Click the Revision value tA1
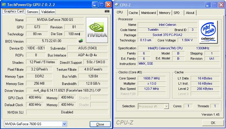Viewport: 226px width, 129px height. [x=212, y=59]
